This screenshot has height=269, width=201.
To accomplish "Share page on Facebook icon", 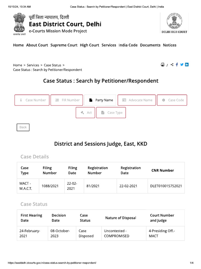I will pos(177,65).
